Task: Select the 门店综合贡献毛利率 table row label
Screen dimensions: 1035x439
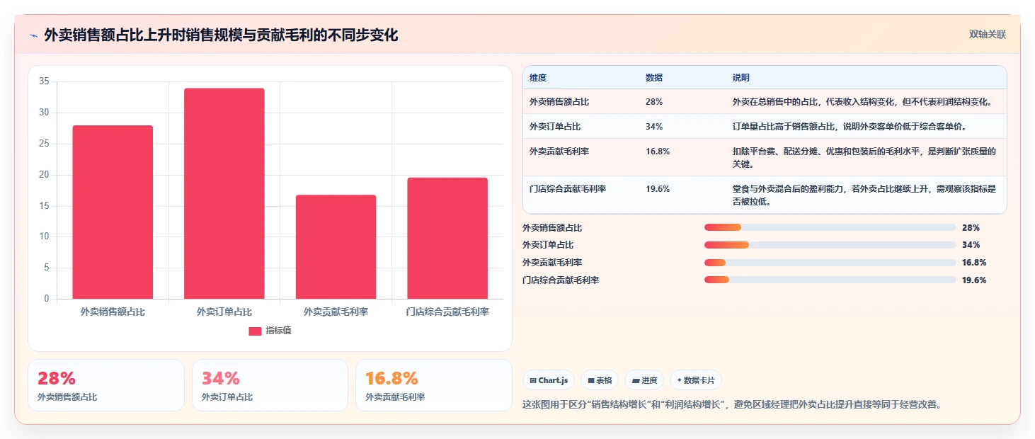Action: (x=568, y=189)
